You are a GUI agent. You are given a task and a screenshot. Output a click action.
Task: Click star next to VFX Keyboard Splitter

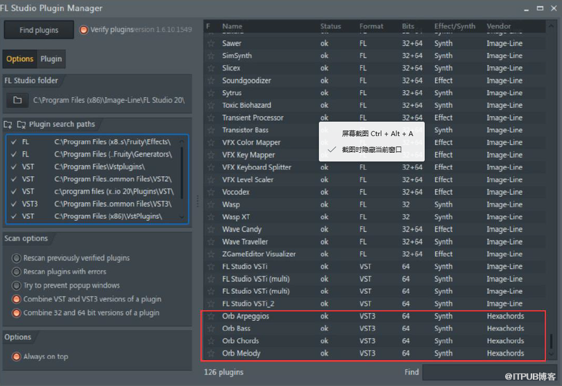tap(211, 167)
